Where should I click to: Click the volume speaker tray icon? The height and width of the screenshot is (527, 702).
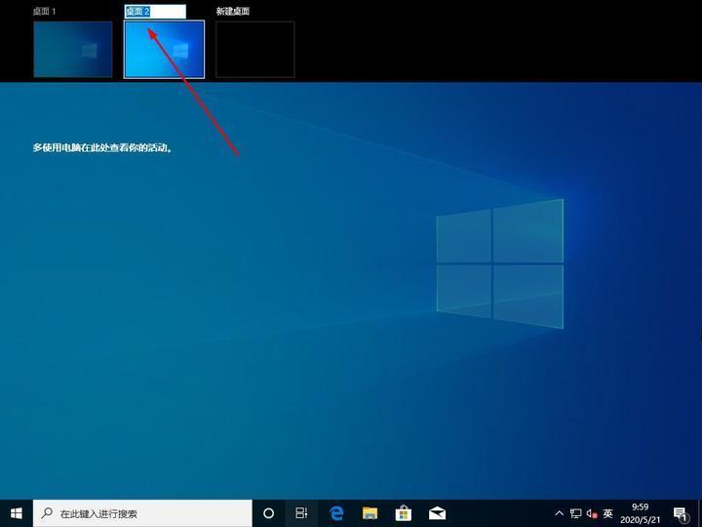591,513
